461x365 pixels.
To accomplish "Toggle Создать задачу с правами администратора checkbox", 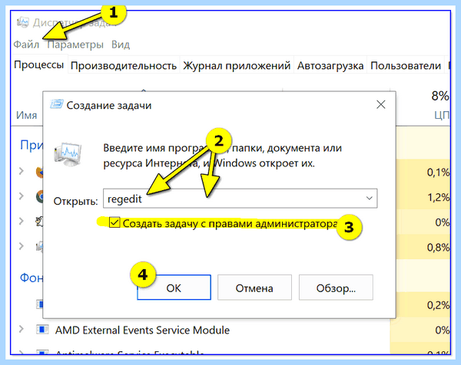I will [114, 222].
